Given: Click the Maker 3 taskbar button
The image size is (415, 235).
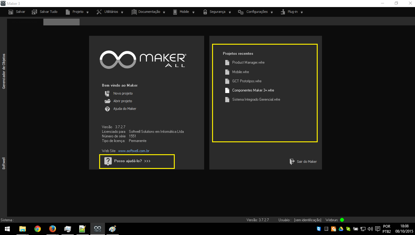Looking at the screenshot, I should coord(98,229).
